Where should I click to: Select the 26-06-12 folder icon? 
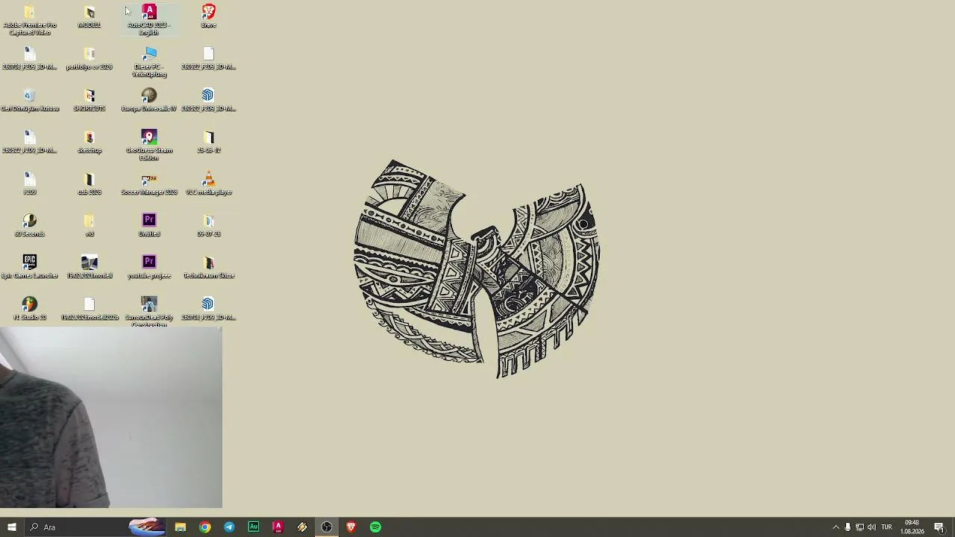tap(209, 142)
